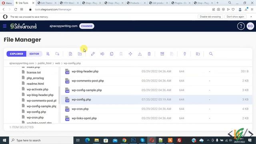Image resolution: width=256 pixels, height=144 pixels.
Task: Switch to the Products browser tab
Action: tap(136, 3)
